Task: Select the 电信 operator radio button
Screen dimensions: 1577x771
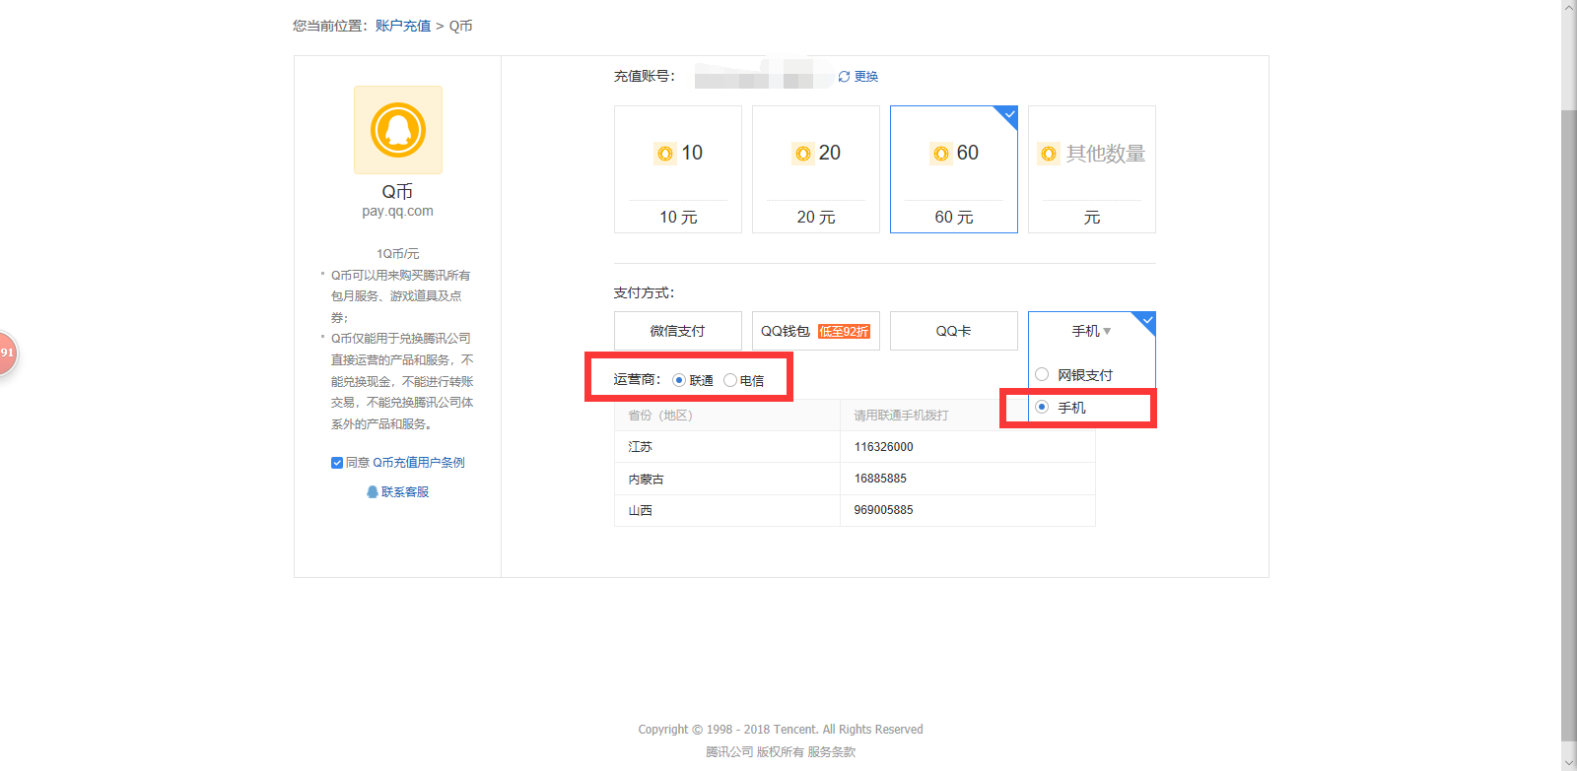Action: click(730, 380)
